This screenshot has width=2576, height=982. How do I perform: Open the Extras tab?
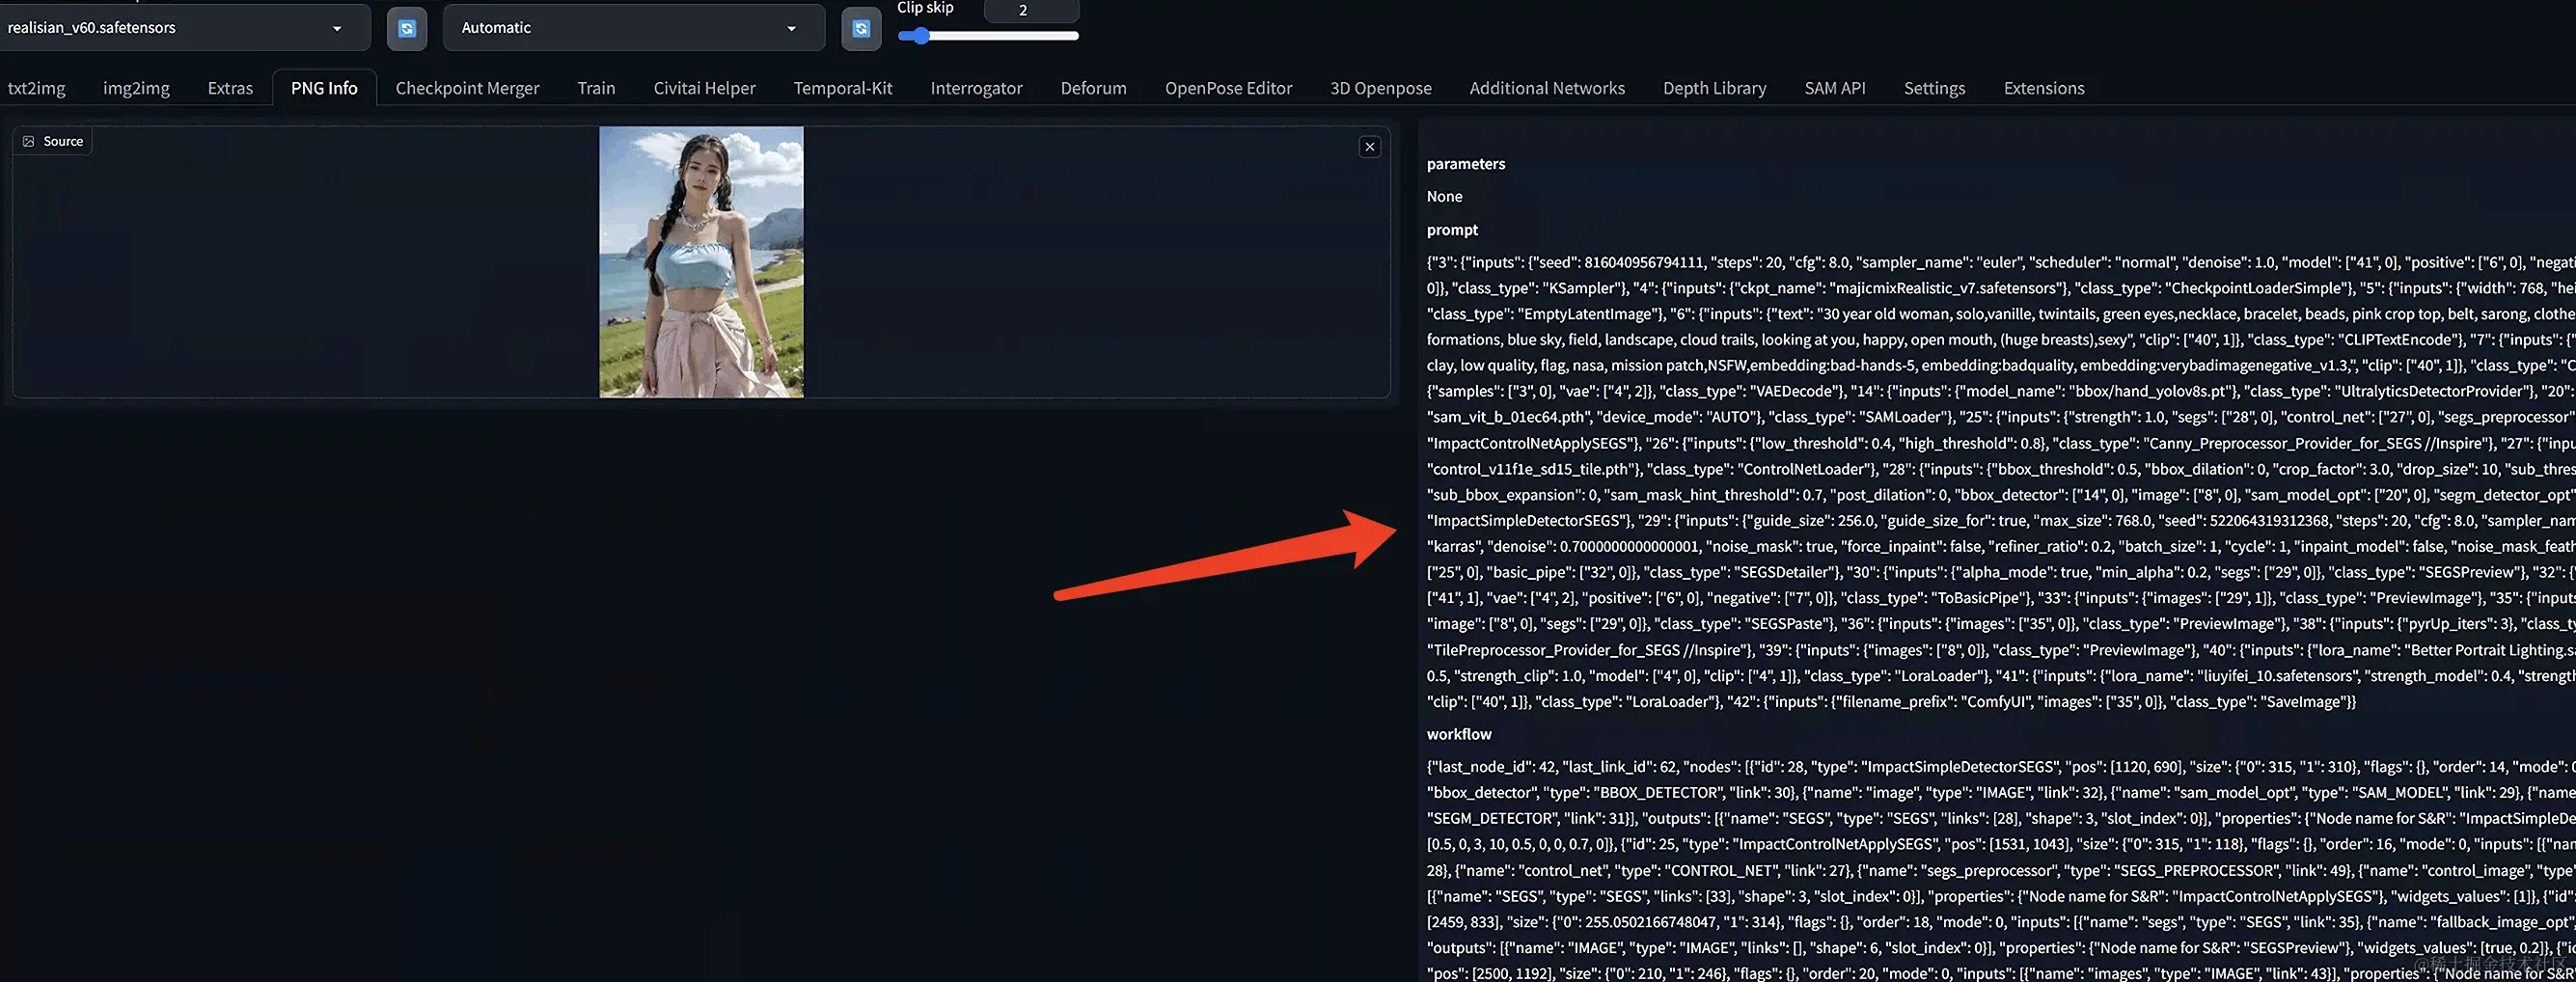click(x=230, y=88)
